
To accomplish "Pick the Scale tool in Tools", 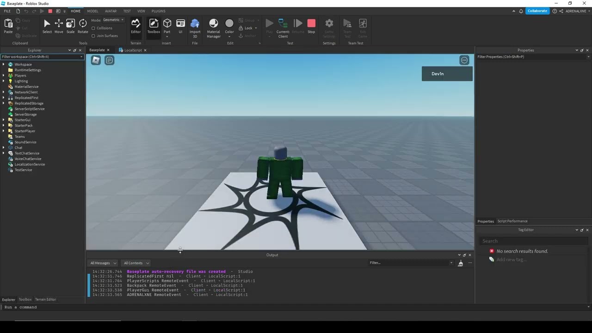I will pyautogui.click(x=70, y=26).
